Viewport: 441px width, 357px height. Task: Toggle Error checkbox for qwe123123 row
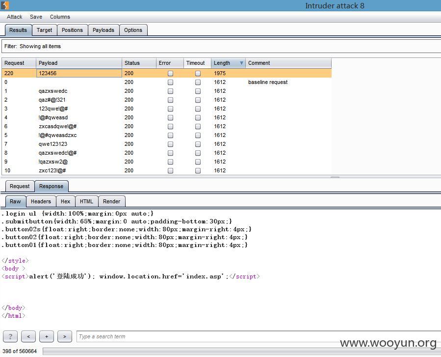pos(170,144)
